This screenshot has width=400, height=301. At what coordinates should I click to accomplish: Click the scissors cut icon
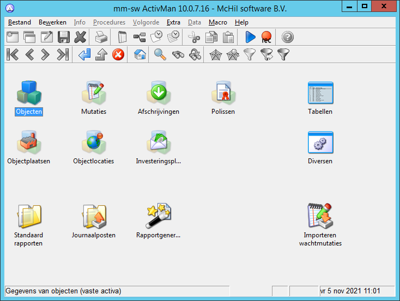tap(194, 37)
